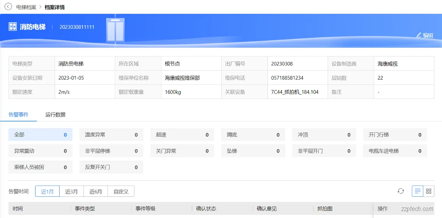Select the 近6月 time filter
Screen dimensions: 442x218
pyautogui.click(x=95, y=191)
